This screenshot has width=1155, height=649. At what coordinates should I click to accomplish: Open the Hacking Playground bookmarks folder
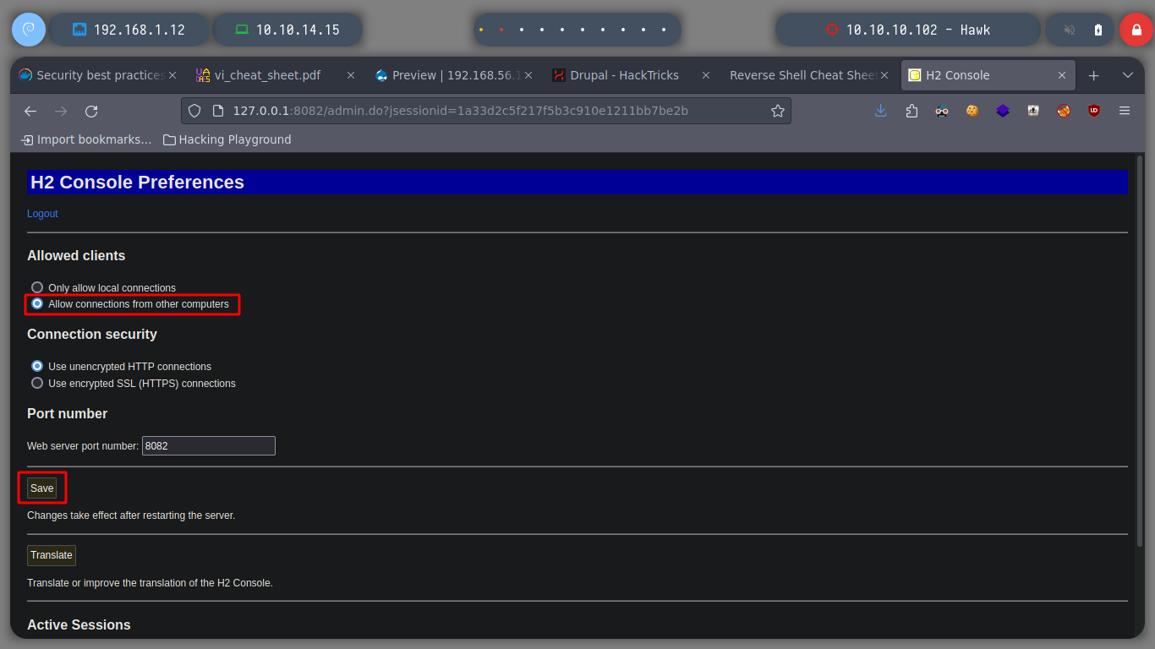(227, 139)
